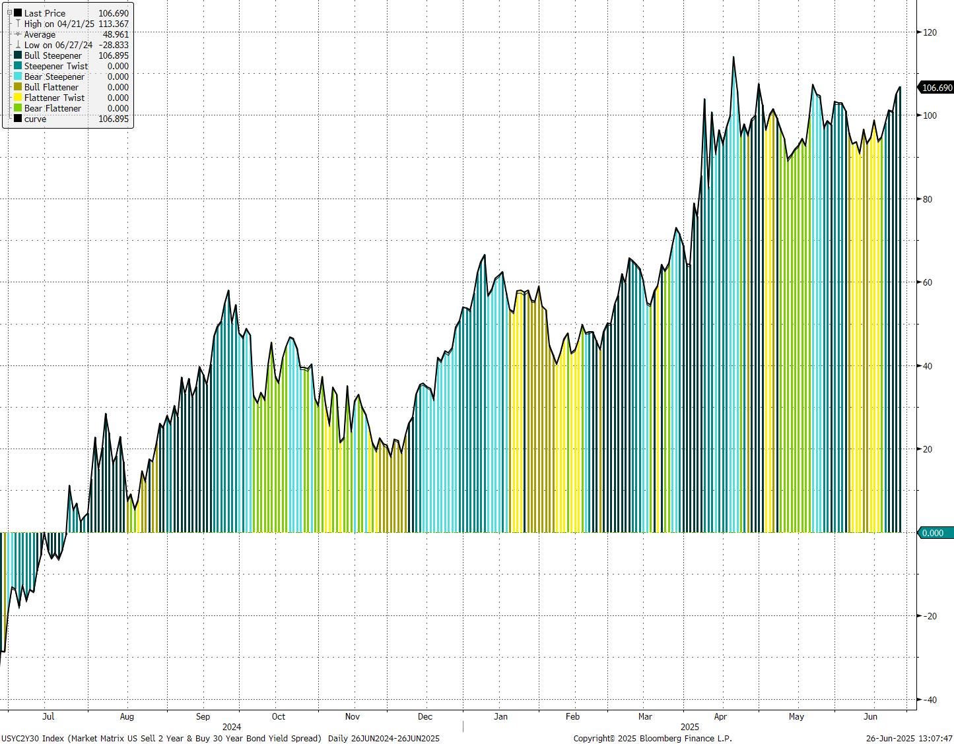Click the 'Daily 26JUN2024-26JUN2025' range text
954x744 pixels.
(x=384, y=738)
